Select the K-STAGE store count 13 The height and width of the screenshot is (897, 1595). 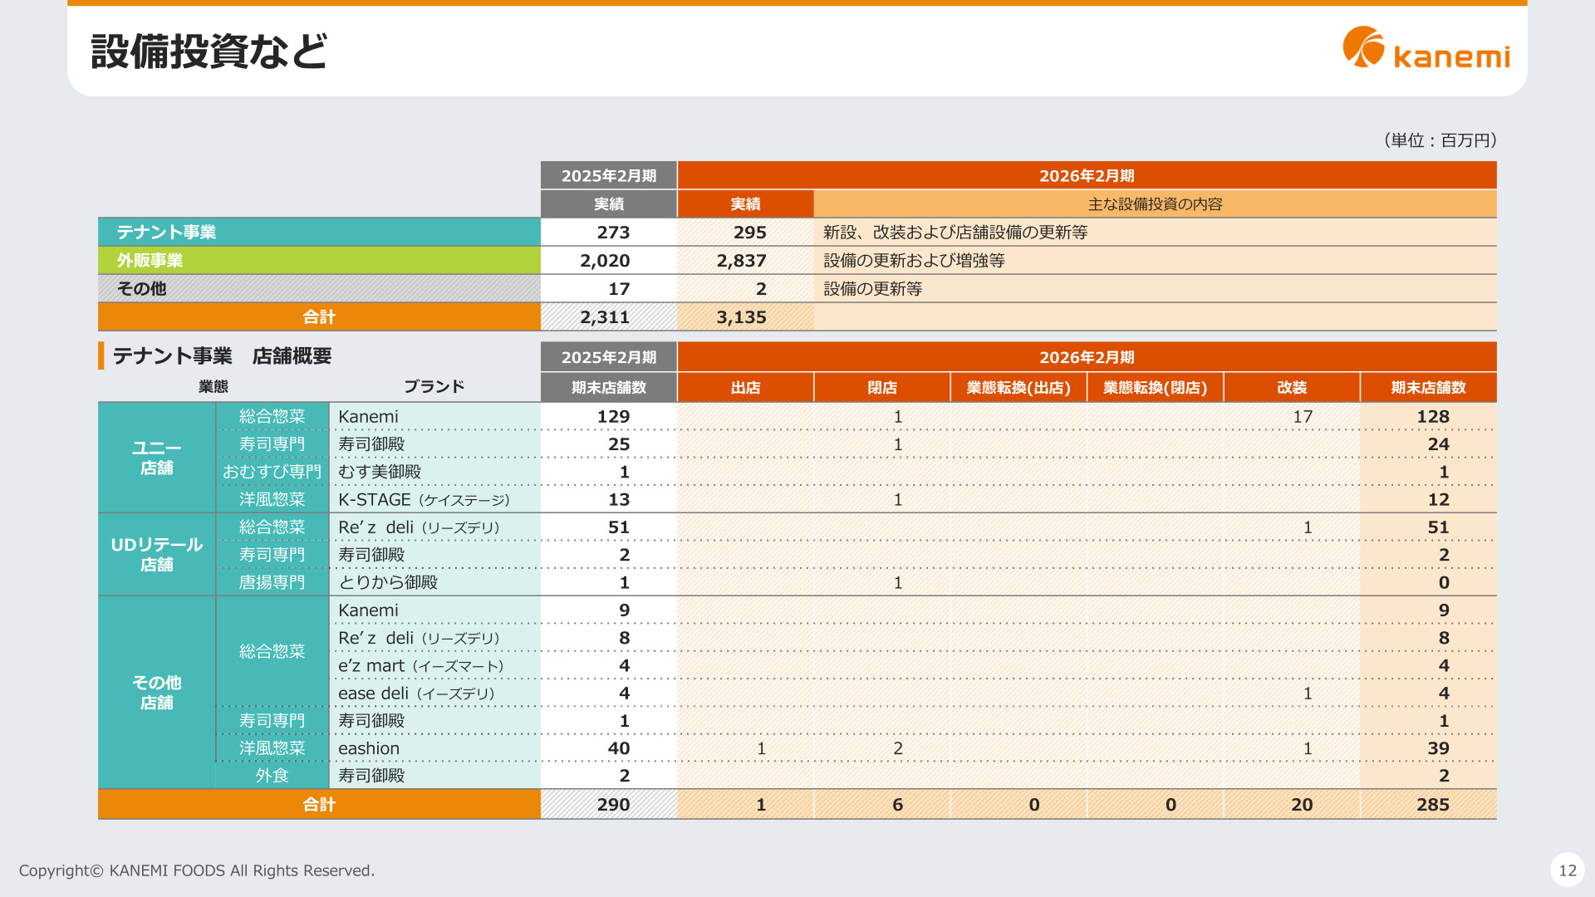[619, 500]
